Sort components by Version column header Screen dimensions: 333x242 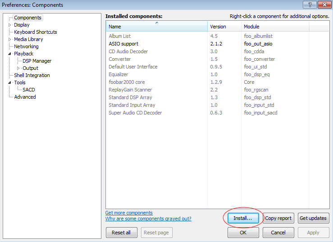pos(224,27)
